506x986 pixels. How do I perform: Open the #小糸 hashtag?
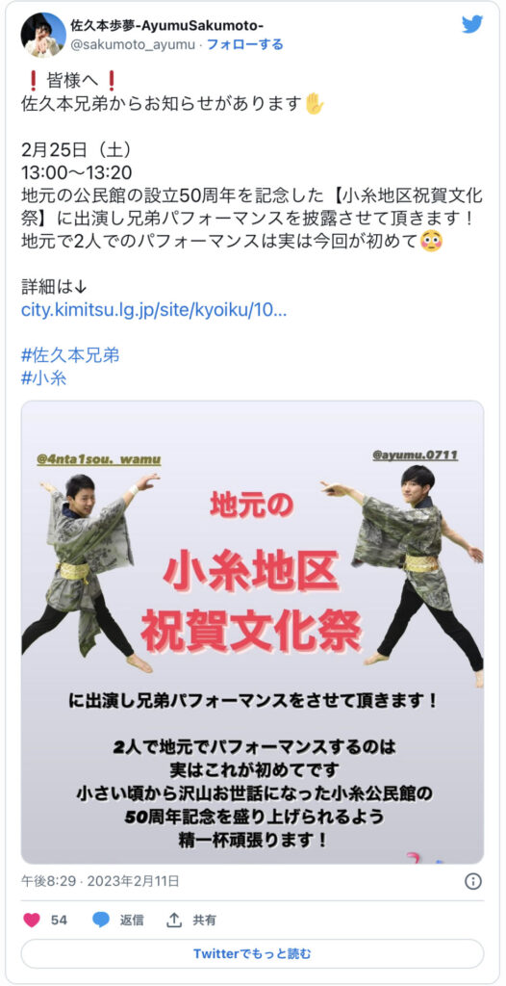click(x=44, y=377)
